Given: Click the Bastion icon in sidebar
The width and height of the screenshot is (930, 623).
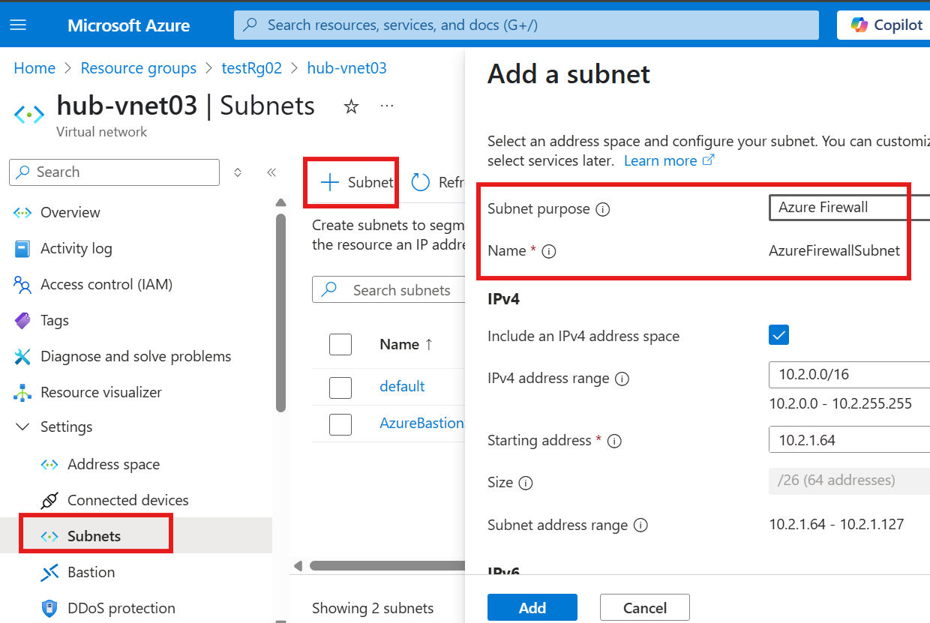Looking at the screenshot, I should pyautogui.click(x=49, y=572).
